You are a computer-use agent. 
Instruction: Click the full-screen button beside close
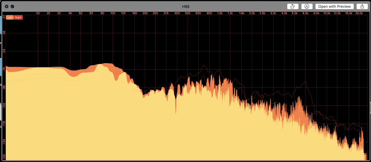coord(12,6)
